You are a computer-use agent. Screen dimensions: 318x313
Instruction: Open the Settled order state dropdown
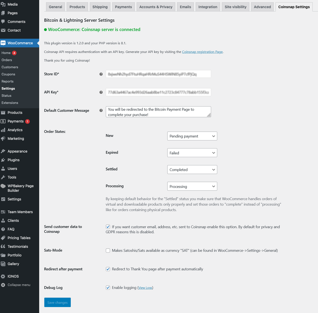point(192,170)
